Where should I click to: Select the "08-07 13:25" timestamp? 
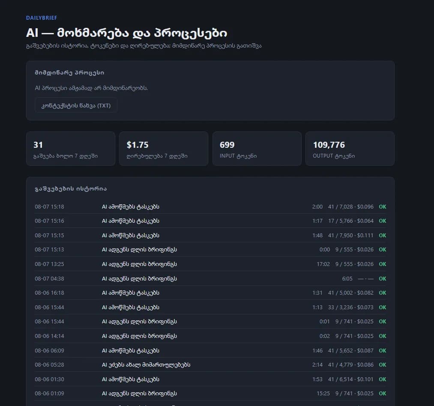pos(49,264)
